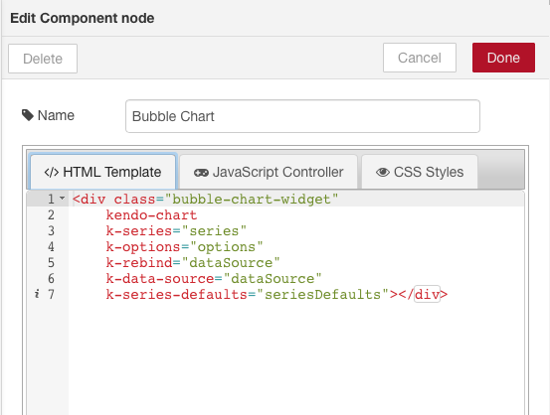Focus the Name field containing Bubble Chart

302,116
